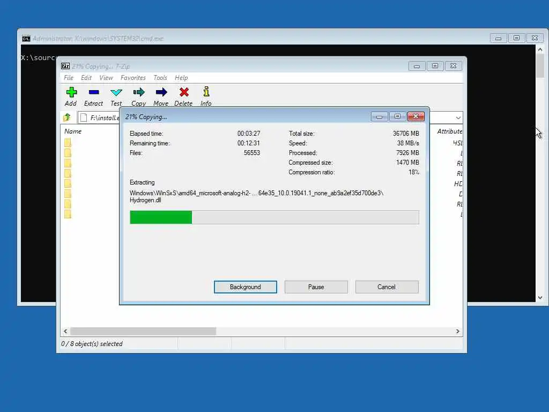The width and height of the screenshot is (549, 412).
Task: Pause the extraction
Action: click(316, 287)
